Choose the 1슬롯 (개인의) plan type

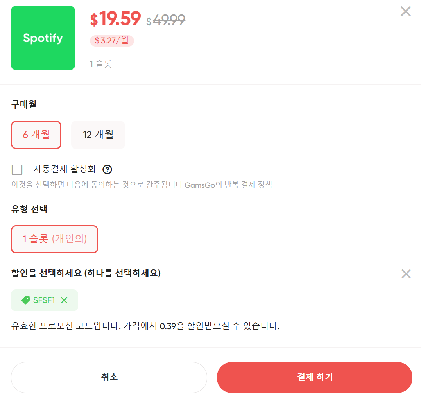[54, 239]
